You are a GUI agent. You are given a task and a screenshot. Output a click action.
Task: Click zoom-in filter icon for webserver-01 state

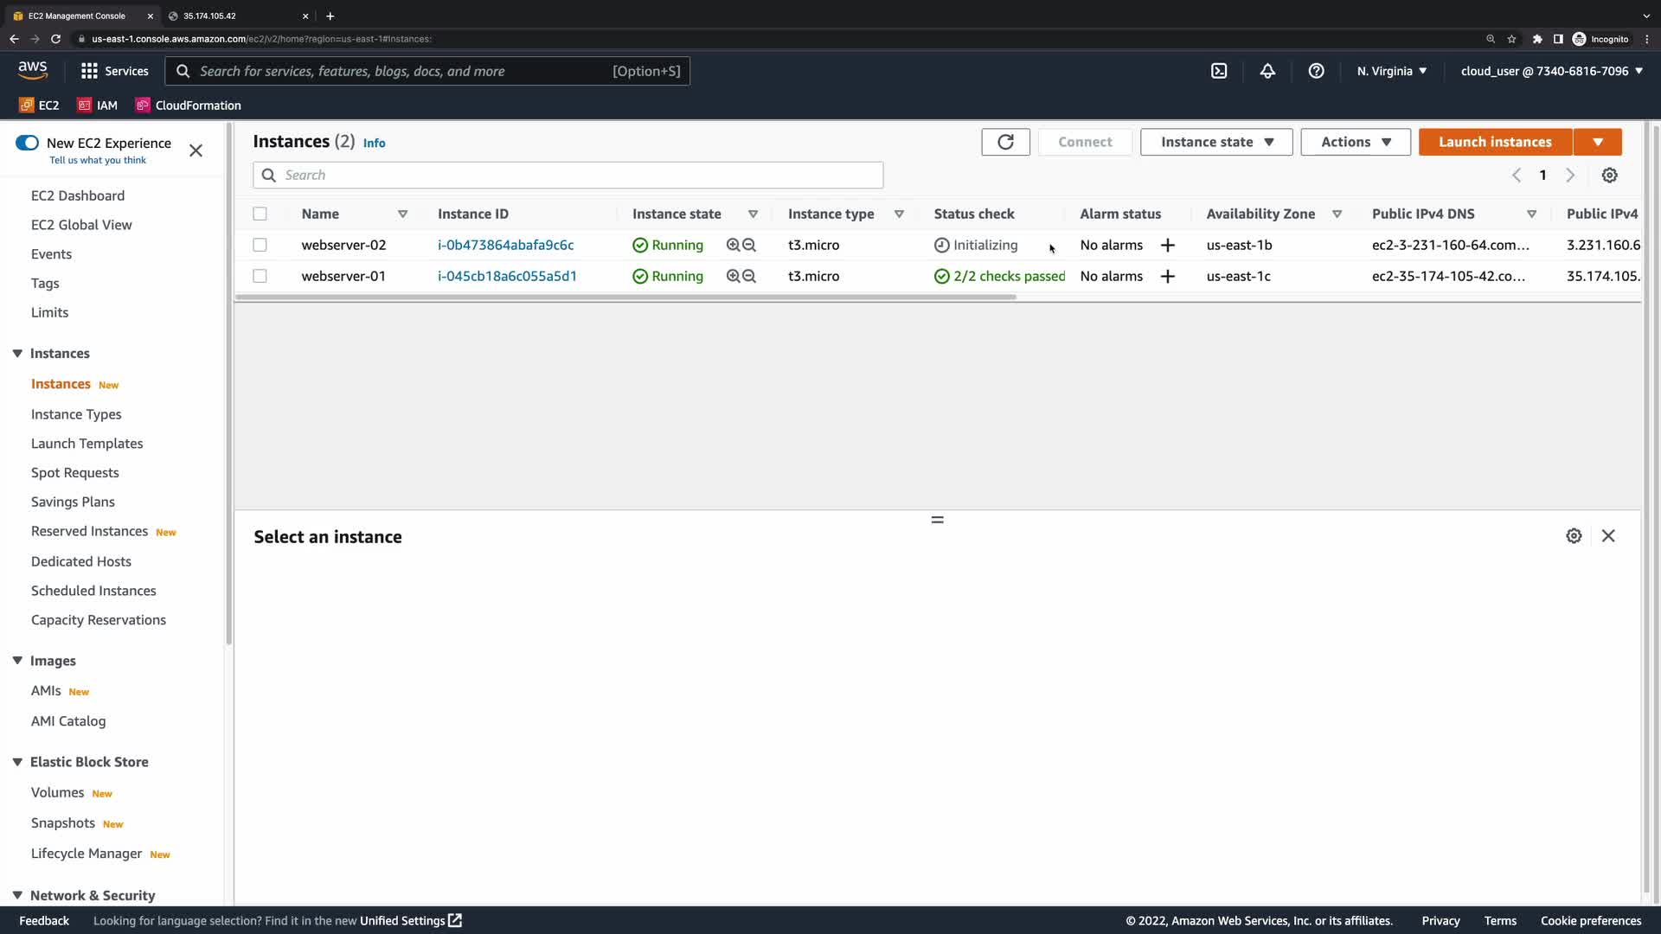coord(733,277)
